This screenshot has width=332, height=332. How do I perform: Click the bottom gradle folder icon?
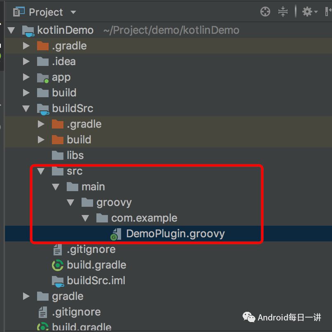click(43, 296)
